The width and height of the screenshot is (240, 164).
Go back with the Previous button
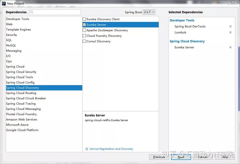[x=159, y=157]
